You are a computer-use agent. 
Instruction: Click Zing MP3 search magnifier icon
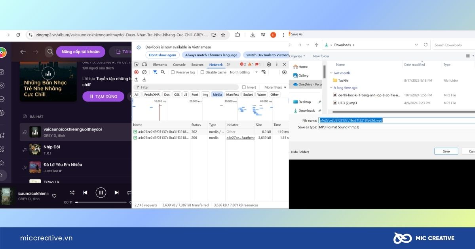(49, 51)
